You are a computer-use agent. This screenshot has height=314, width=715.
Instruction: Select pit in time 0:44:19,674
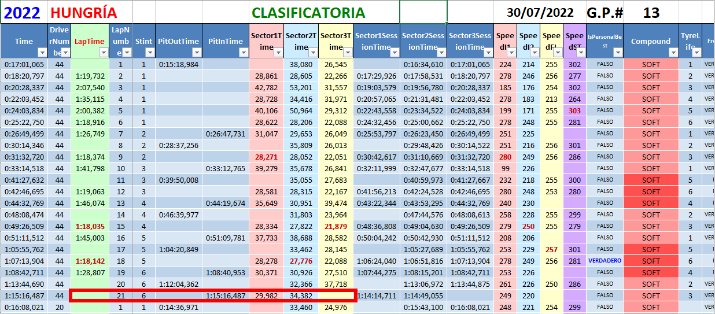(226, 203)
